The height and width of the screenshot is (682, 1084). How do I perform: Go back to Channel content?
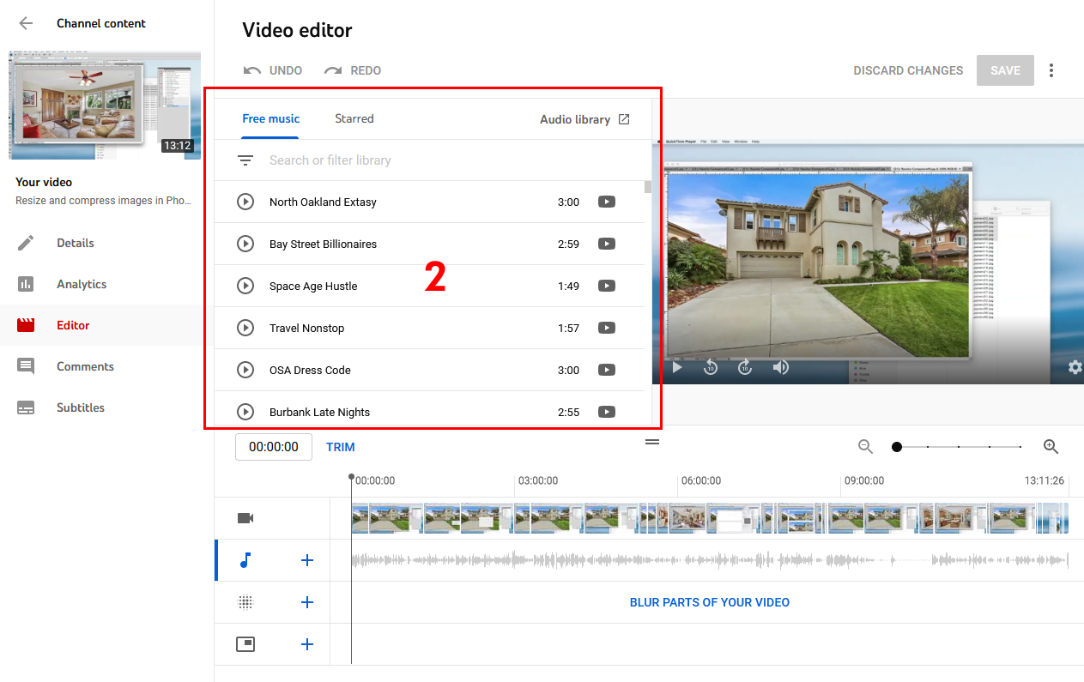coord(26,23)
